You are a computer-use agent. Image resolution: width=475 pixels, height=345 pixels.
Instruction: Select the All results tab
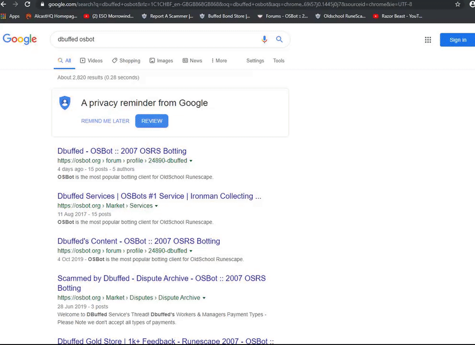(x=64, y=61)
